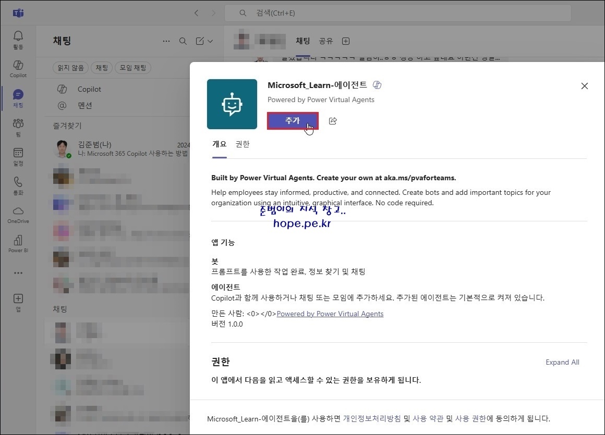
Task: Filter chats by 채팅 pill
Action: point(102,68)
